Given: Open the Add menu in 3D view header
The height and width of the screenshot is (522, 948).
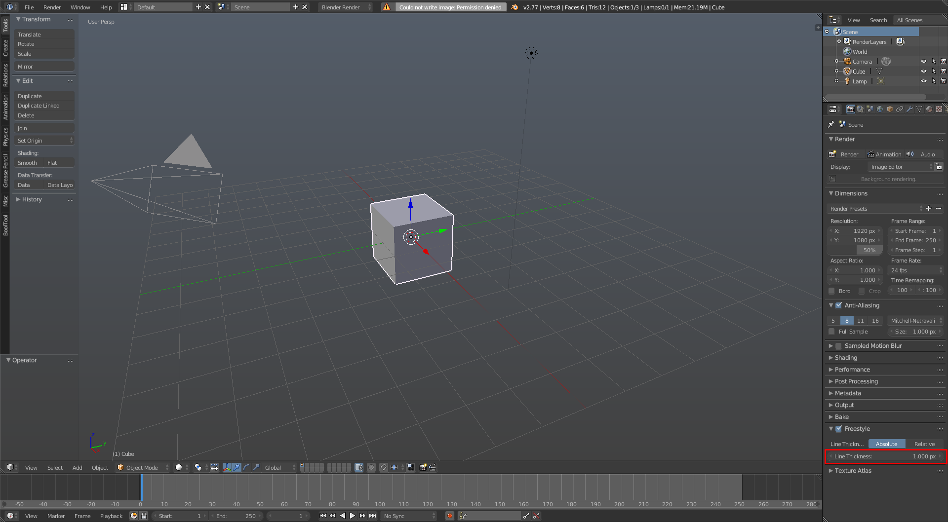Looking at the screenshot, I should 78,467.
